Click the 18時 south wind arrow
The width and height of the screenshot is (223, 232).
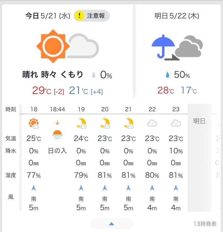click(x=34, y=188)
